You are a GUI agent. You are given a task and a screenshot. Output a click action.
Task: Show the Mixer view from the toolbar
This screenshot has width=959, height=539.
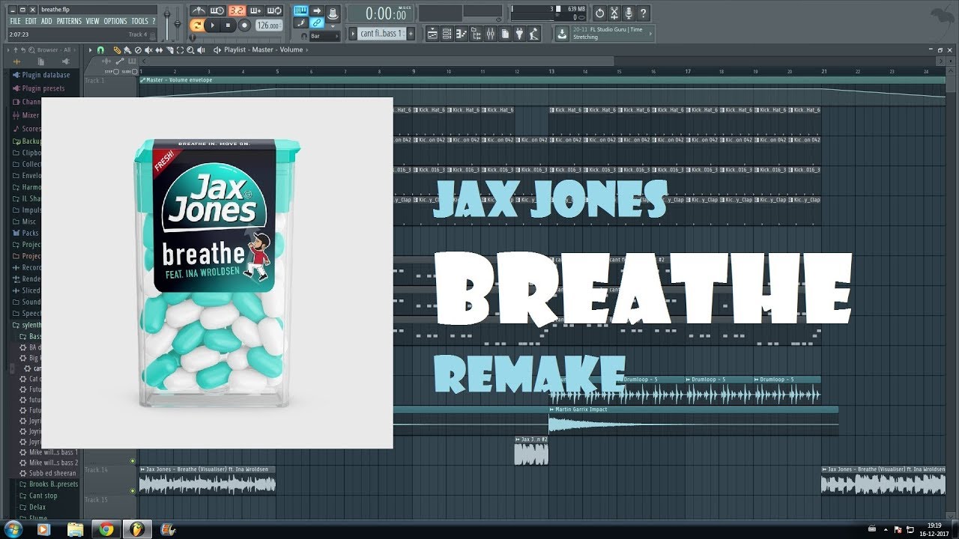tap(490, 34)
